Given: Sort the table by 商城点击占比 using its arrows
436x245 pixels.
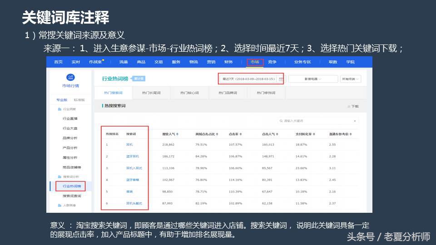Looking at the screenshot, I should [217, 134].
